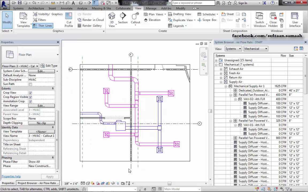Click the Undo icon in quick access toolbar
Image resolution: width=308 pixels, height=192 pixels.
[34, 3]
